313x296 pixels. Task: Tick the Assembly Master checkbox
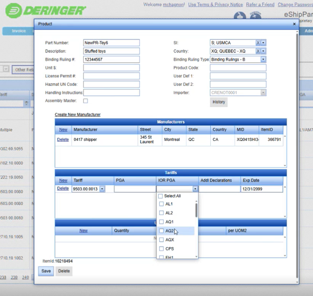(x=86, y=101)
